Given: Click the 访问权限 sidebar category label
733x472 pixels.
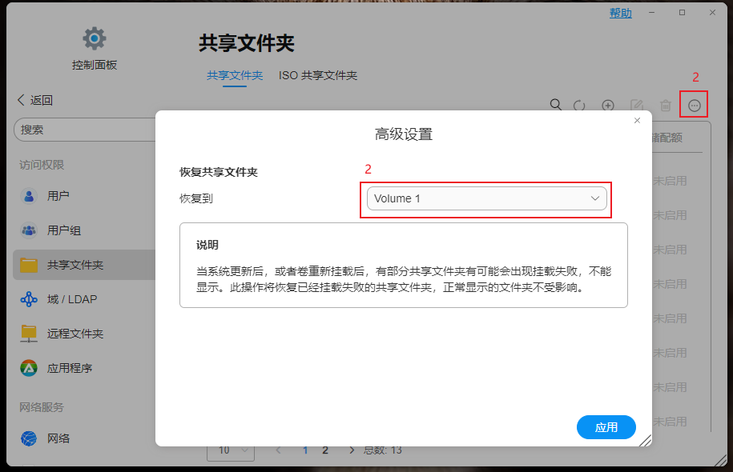Looking at the screenshot, I should pyautogui.click(x=42, y=165).
